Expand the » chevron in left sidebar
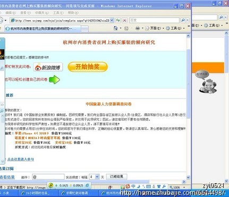This screenshot has width=229, height=197. pos(2,105)
